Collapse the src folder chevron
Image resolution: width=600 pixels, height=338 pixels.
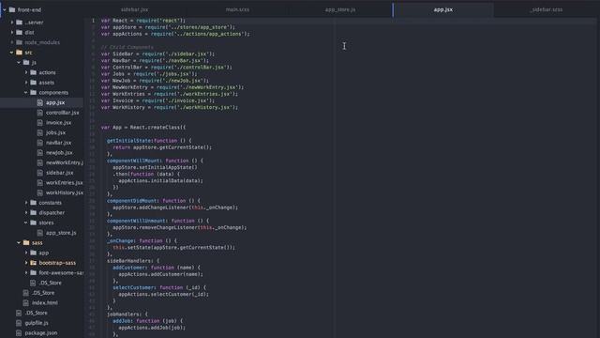pyautogui.click(x=12, y=53)
